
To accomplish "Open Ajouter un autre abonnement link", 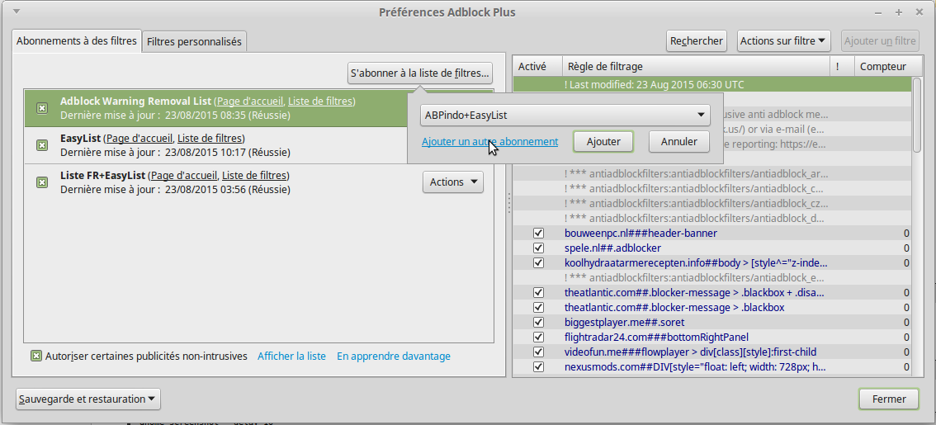I will [x=489, y=142].
